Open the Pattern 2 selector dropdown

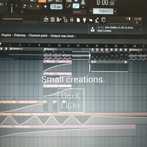pos(103,11)
